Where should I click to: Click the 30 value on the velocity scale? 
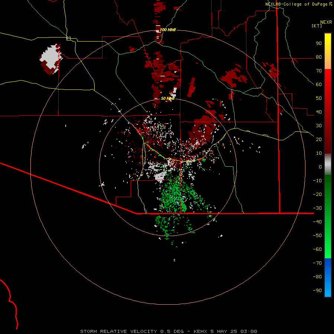[319, 126]
